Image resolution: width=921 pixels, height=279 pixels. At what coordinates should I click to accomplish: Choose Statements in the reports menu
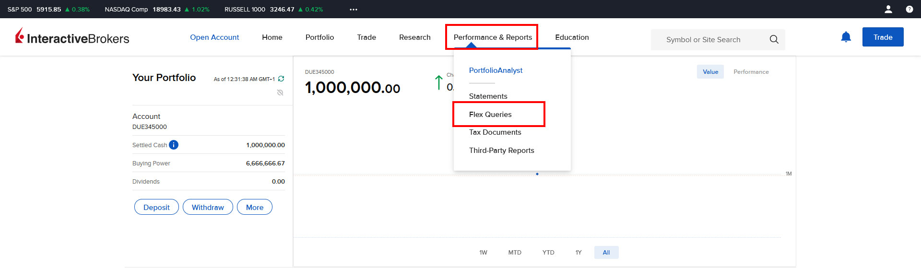[x=488, y=96]
